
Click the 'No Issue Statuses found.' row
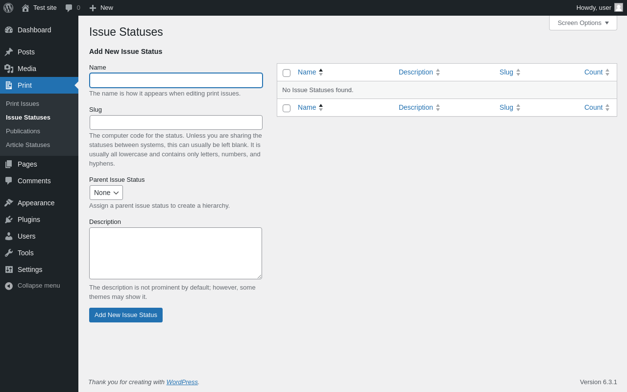447,90
